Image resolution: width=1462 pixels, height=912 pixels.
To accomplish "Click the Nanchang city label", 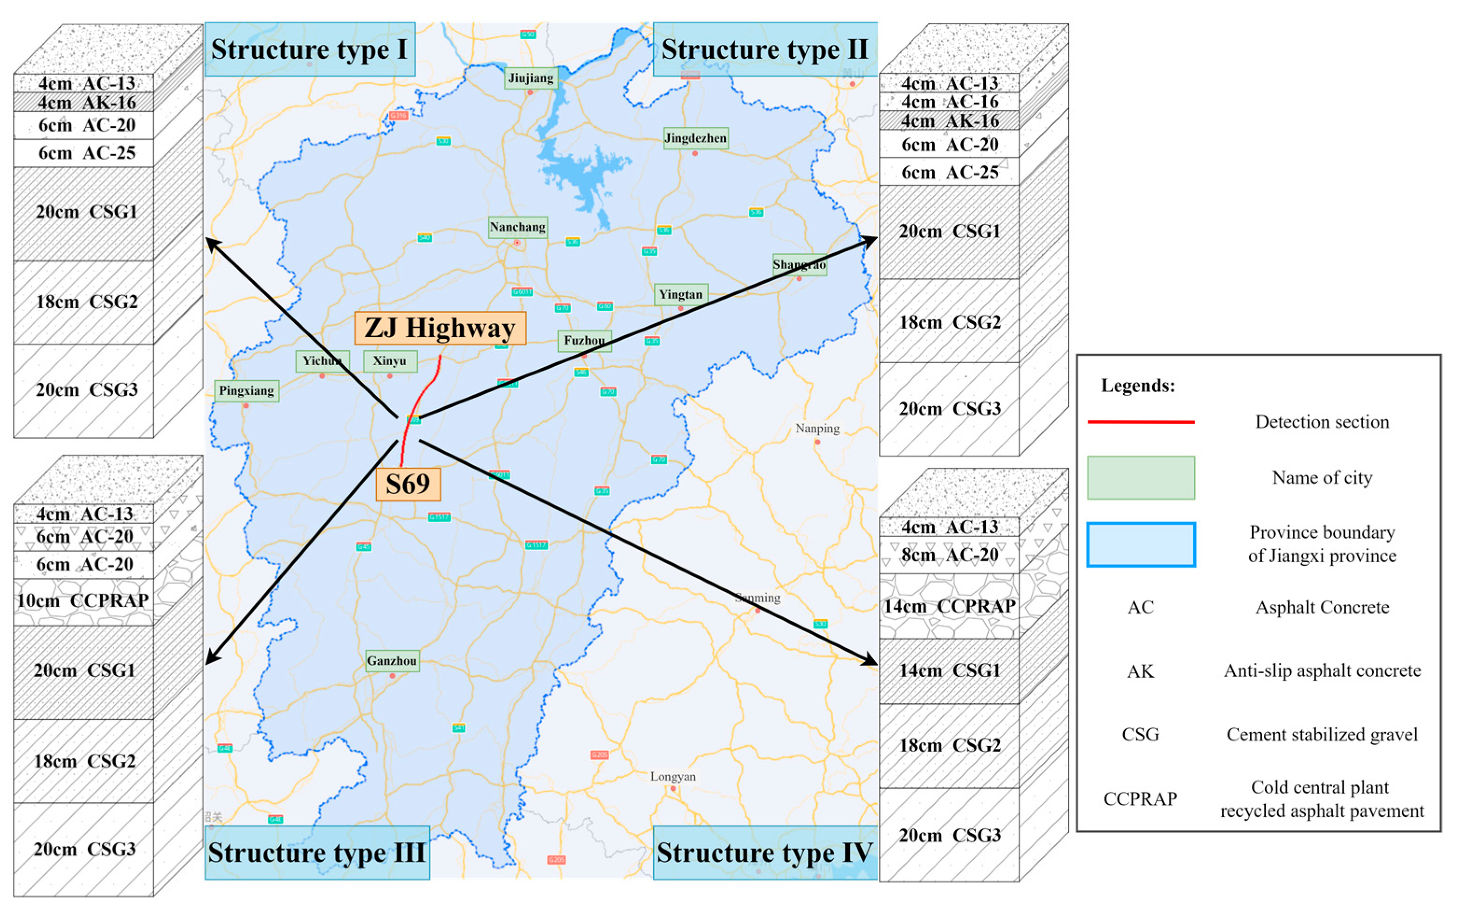I will 517,228.
